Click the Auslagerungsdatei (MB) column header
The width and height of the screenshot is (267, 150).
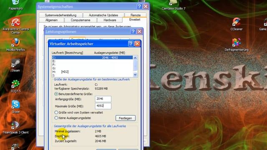109,53
